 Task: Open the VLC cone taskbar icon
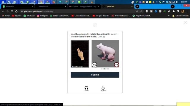[x=92, y=2]
